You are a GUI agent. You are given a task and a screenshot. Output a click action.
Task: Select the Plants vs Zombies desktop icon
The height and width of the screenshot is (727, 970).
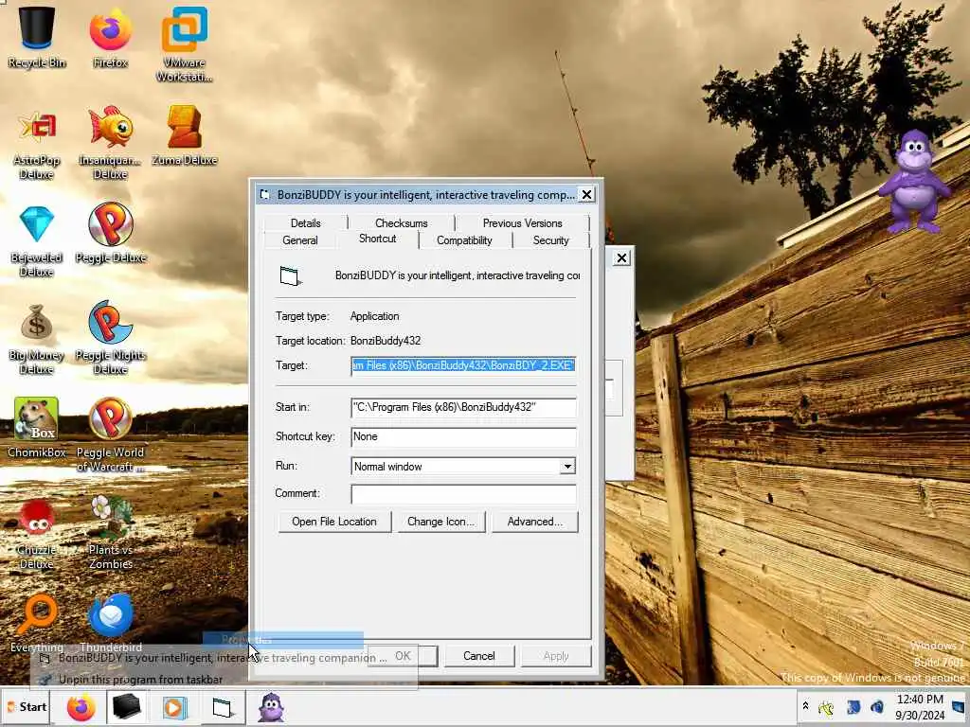(x=110, y=533)
